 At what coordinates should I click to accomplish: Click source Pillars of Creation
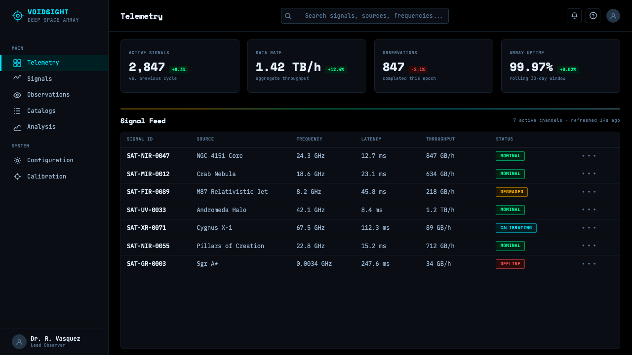pyautogui.click(x=230, y=246)
